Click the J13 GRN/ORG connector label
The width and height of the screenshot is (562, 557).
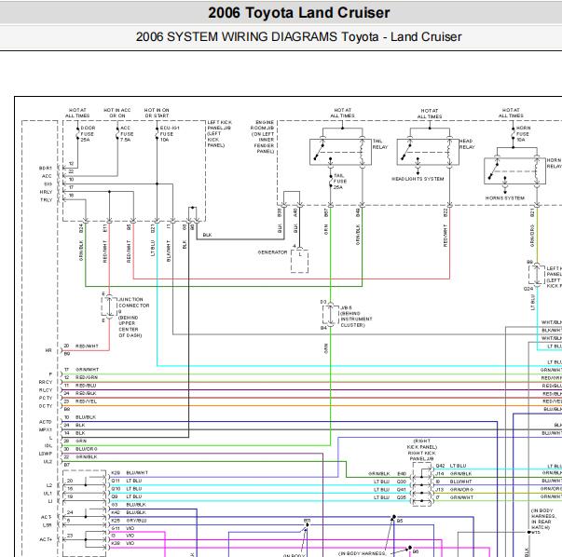454,489
